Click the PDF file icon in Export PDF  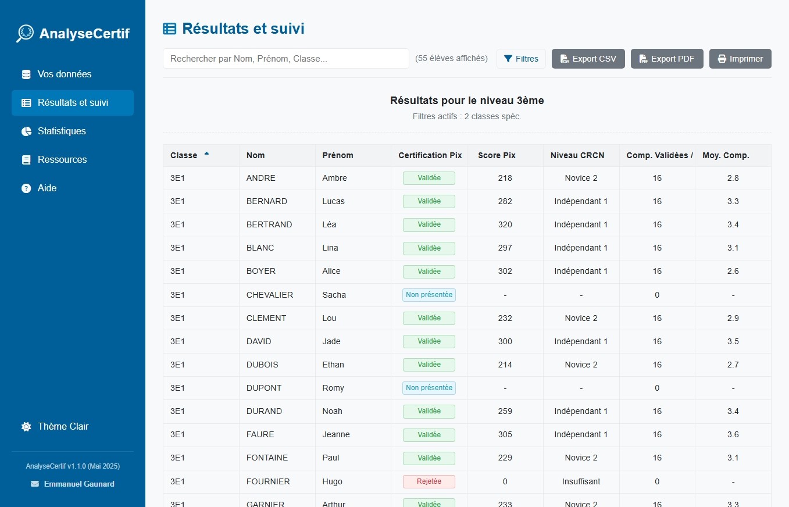point(643,59)
